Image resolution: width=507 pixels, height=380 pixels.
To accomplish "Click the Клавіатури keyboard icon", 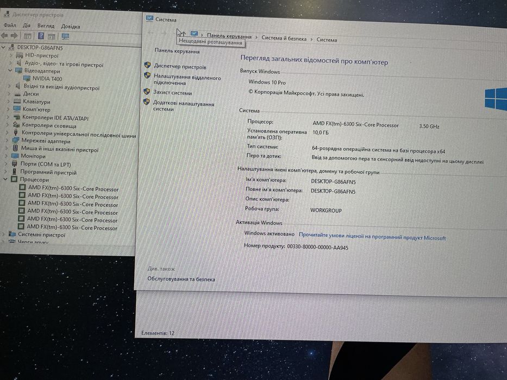I will (x=17, y=101).
